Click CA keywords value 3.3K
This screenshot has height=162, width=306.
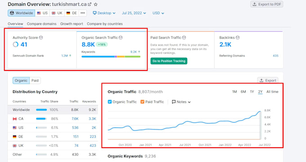pos(92,119)
